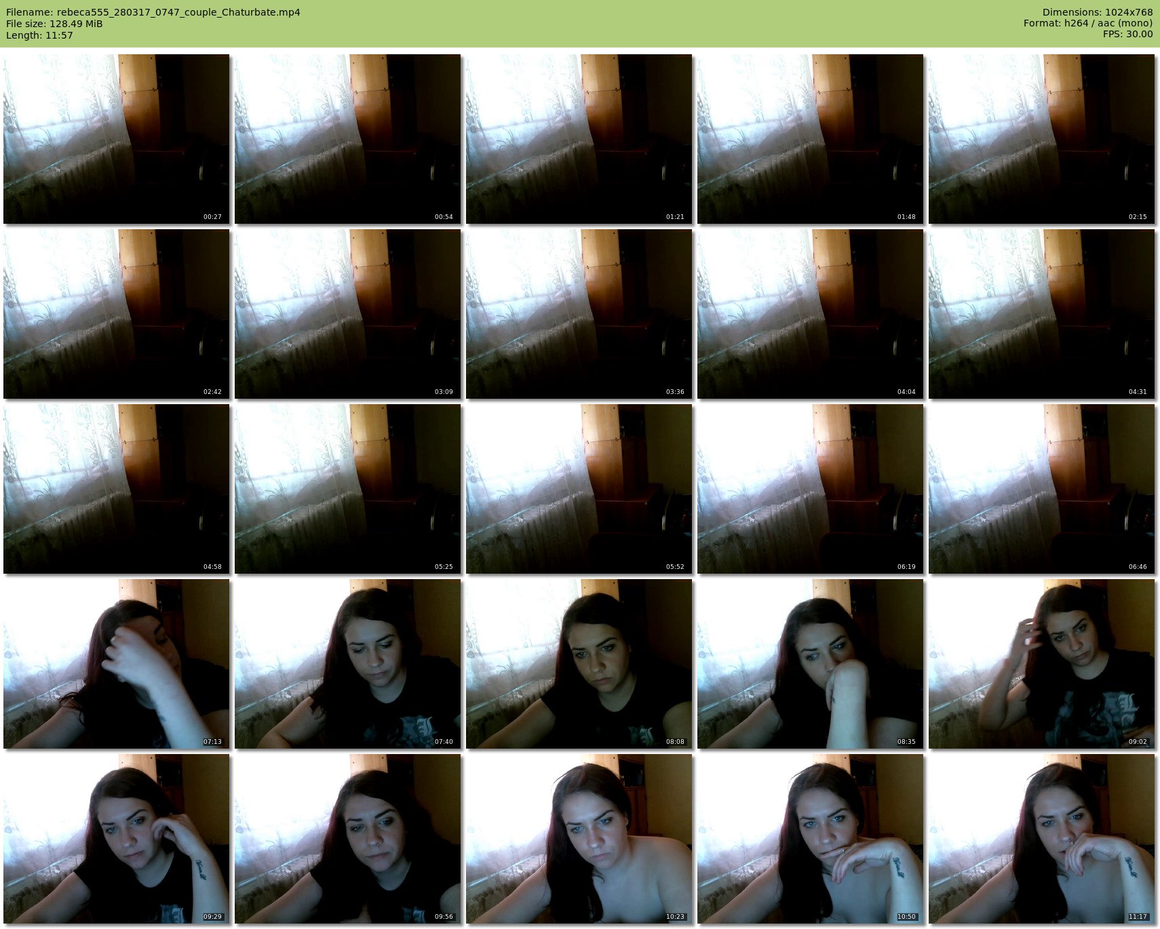Click the Filename text in header
The height and width of the screenshot is (929, 1160).
pos(153,12)
